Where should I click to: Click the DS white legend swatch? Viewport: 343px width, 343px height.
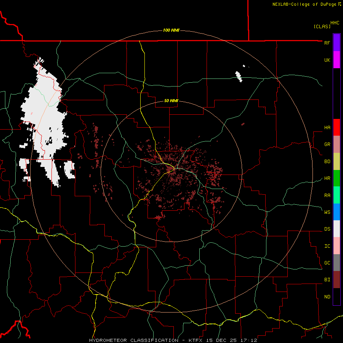pyautogui.click(x=337, y=229)
